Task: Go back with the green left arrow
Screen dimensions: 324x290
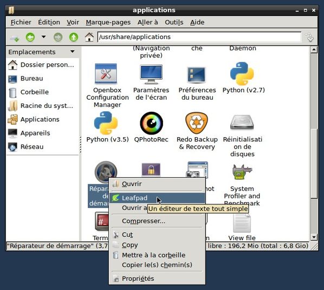Action: 30,37
